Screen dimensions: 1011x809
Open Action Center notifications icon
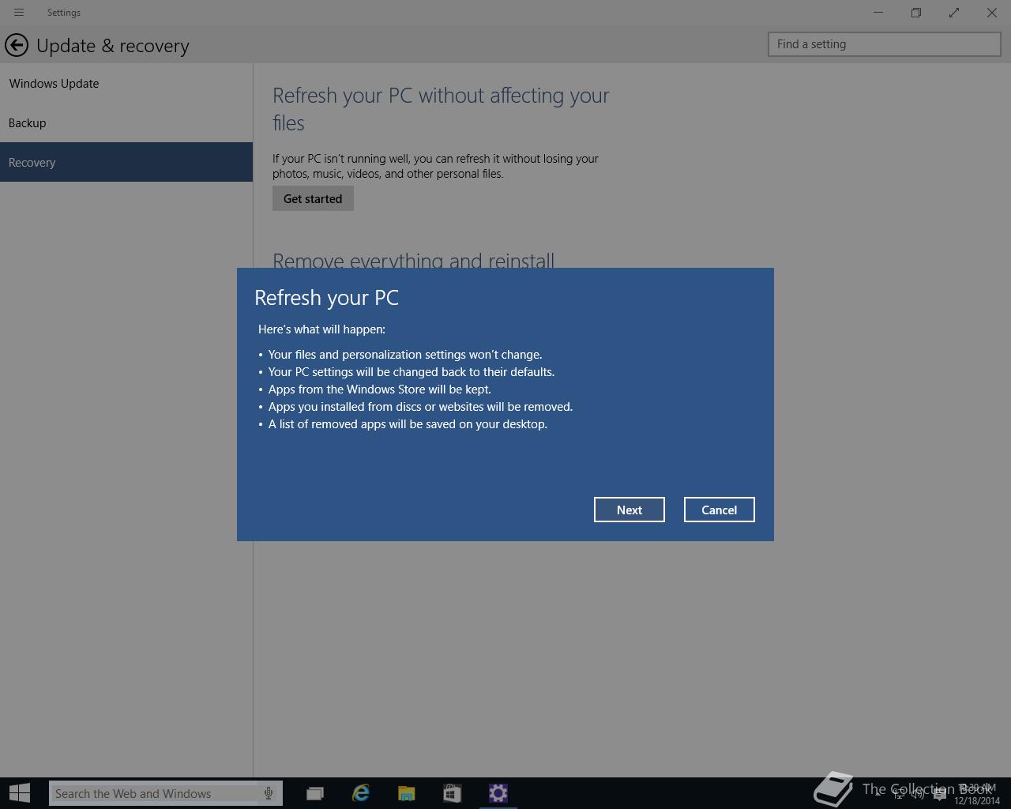939,794
